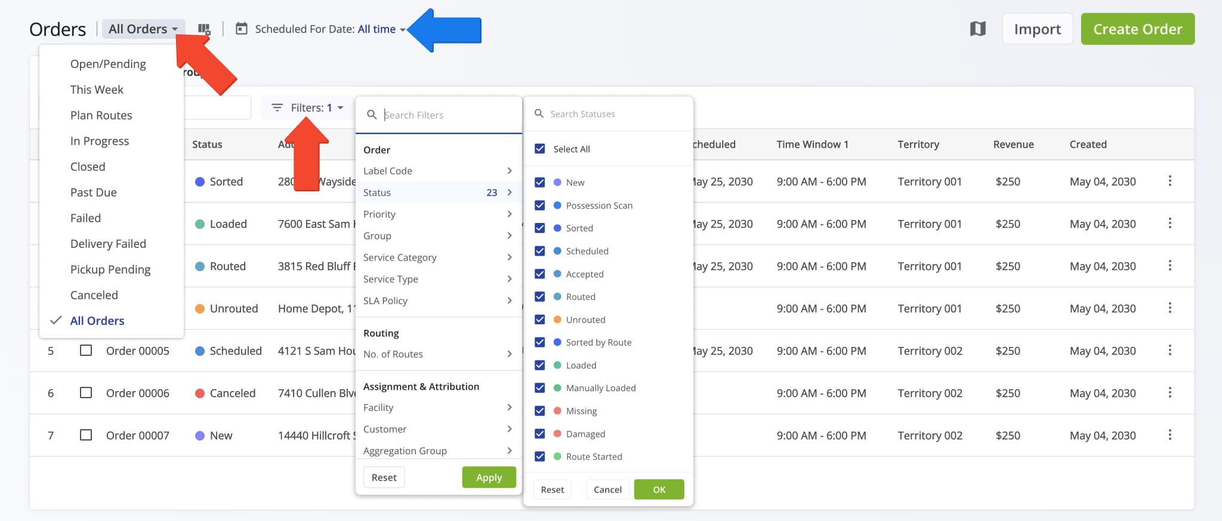Choose Past Due from the orders view list

click(x=94, y=193)
